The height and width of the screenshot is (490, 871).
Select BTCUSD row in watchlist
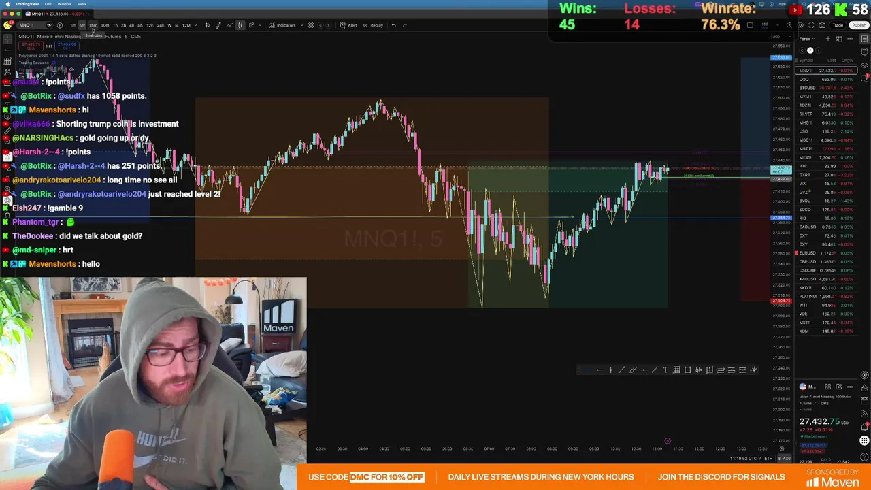pos(826,88)
